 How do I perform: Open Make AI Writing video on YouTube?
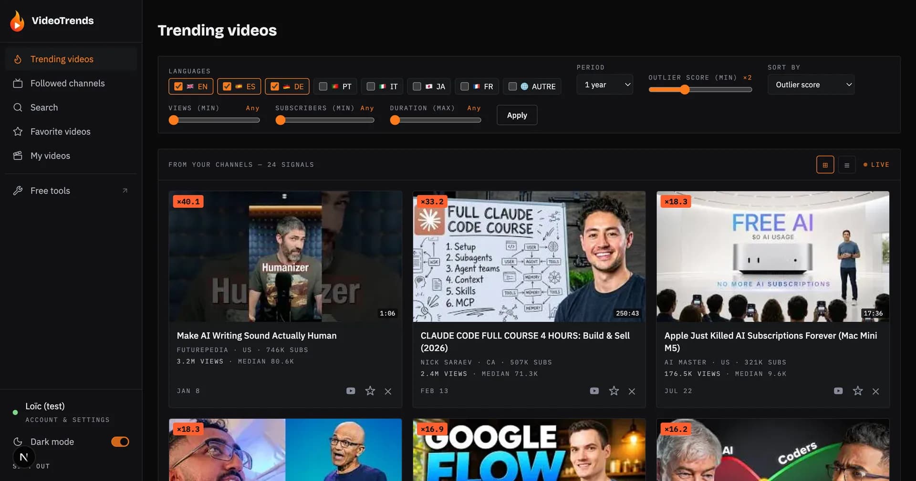tap(351, 391)
